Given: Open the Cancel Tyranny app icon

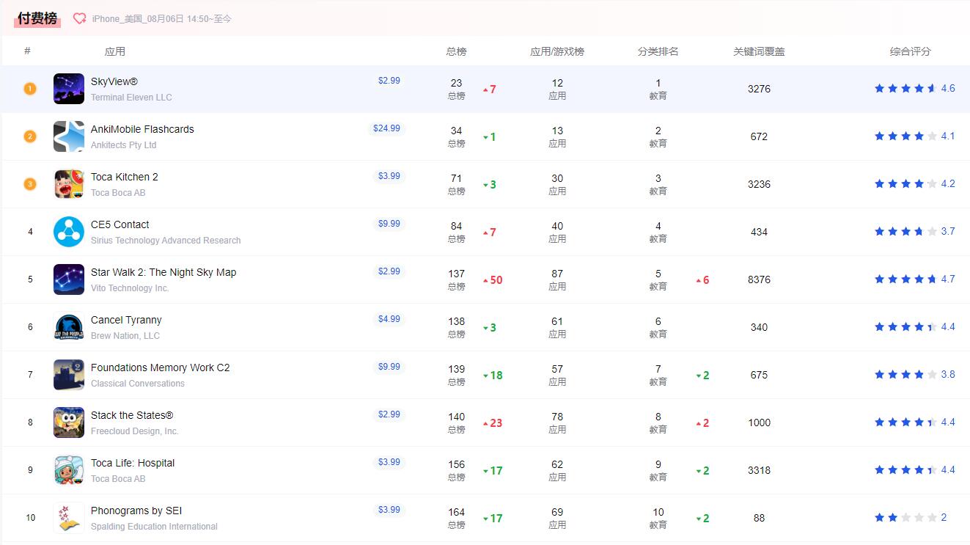Looking at the screenshot, I should click(x=69, y=327).
